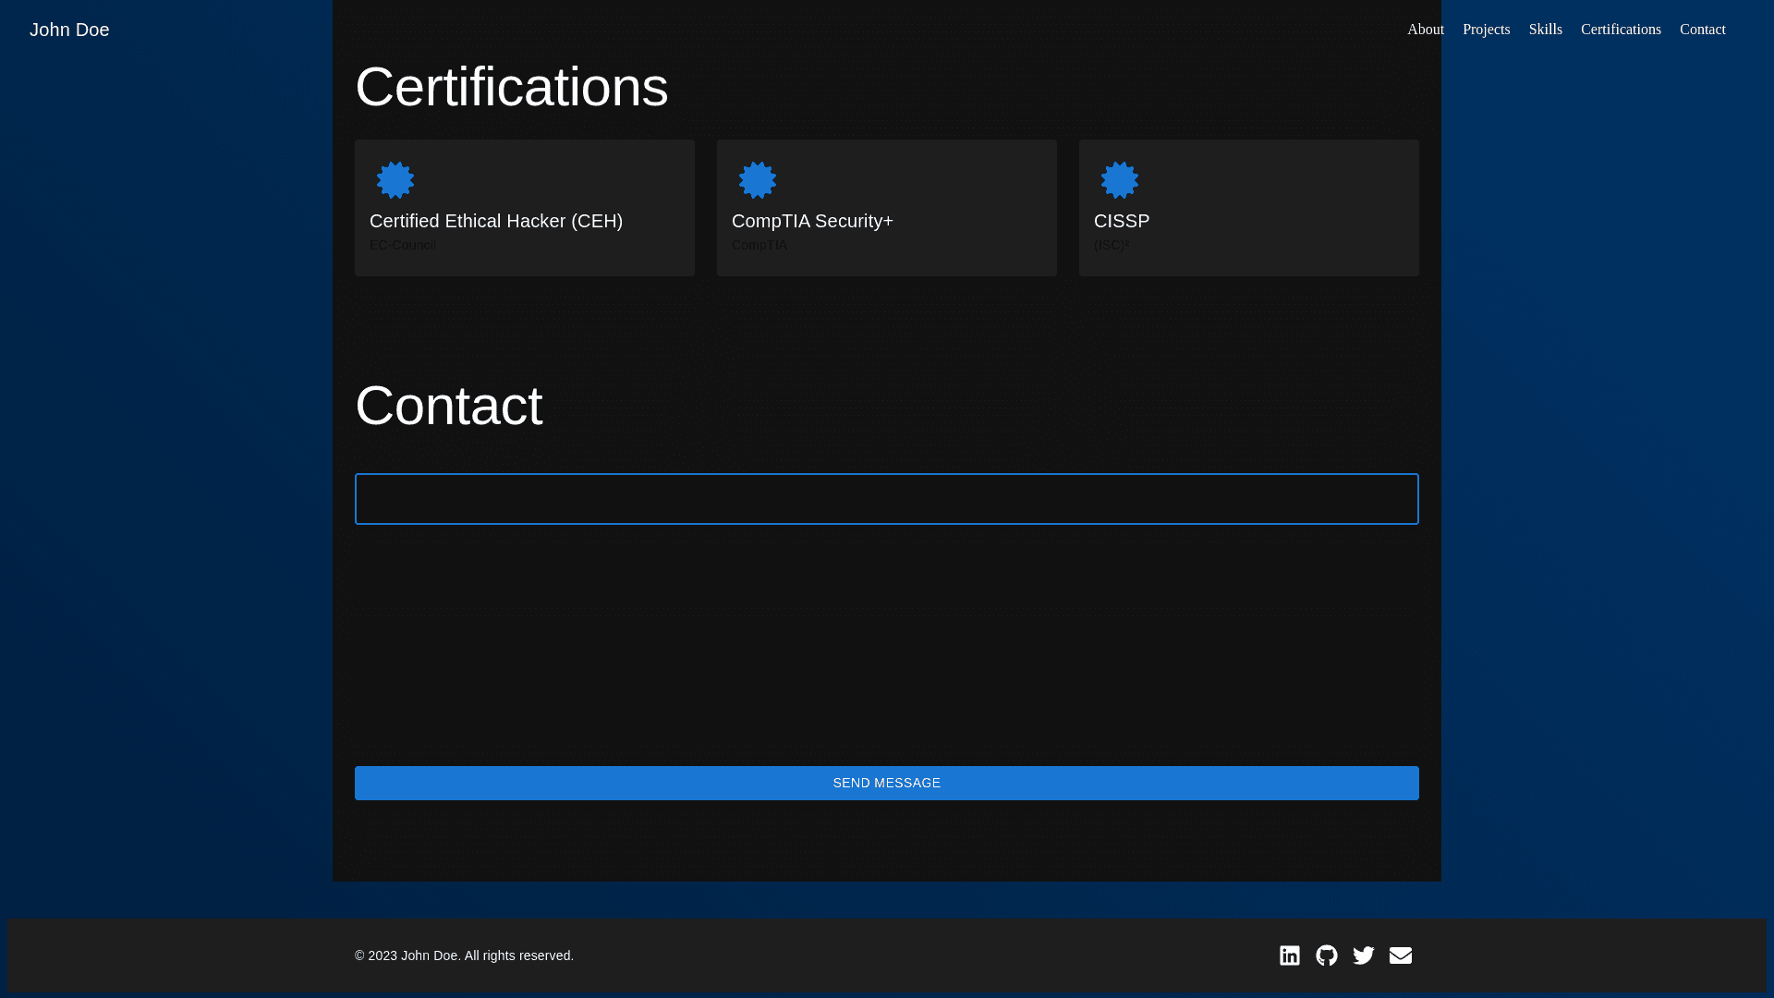Click the EC-Council issuer text
The height and width of the screenshot is (998, 1774).
click(403, 245)
